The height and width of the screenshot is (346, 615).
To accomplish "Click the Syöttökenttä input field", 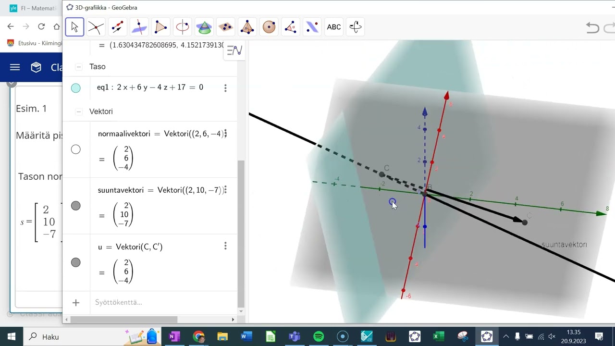I will 163,302.
